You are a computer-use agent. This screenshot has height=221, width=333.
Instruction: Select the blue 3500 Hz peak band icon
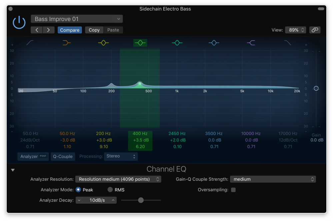coord(214,43)
